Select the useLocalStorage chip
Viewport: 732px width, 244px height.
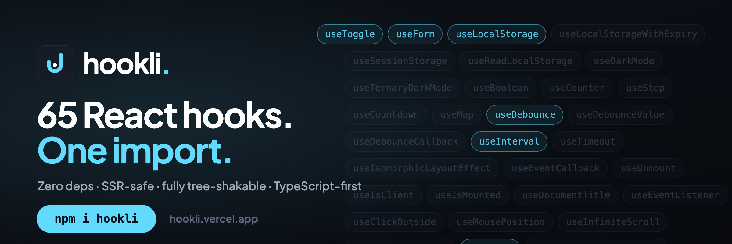tap(497, 34)
